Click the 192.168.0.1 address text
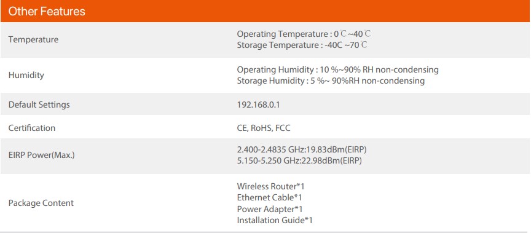The width and height of the screenshot is (531, 233). [258, 105]
